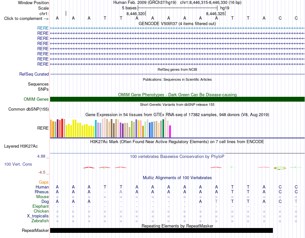Image resolution: width=305 pixels, height=238 pixels.
Task: Open 'Short Genetic Variants from dbSNP release 155'
Action: click(x=177, y=105)
